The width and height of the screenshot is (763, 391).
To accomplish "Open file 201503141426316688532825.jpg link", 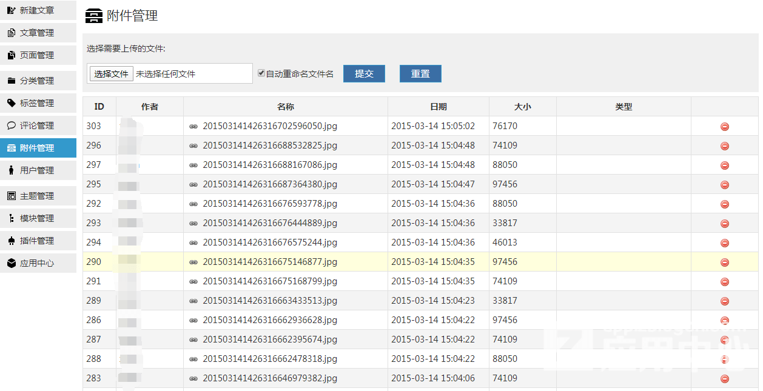I will [269, 145].
